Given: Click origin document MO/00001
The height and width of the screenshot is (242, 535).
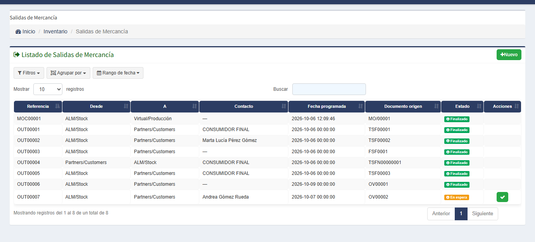Looking at the screenshot, I should (x=380, y=119).
